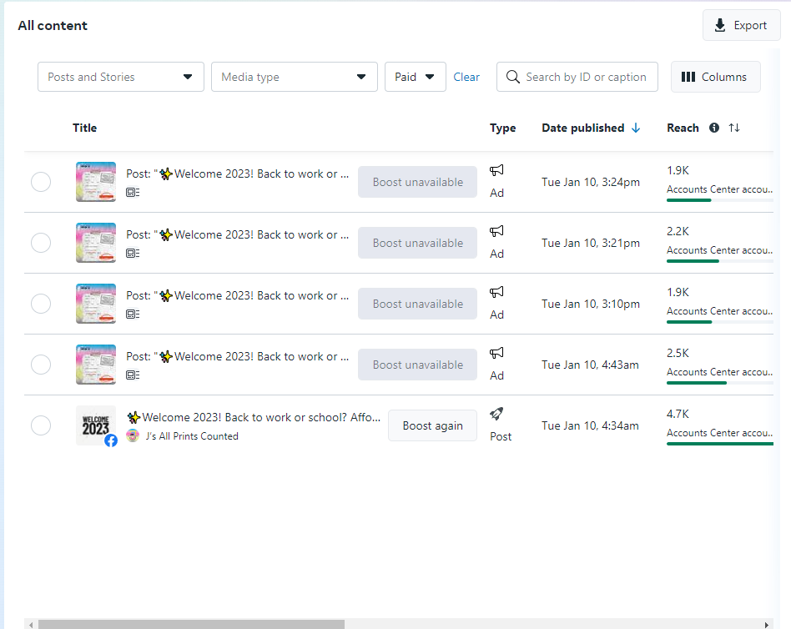
Task: Select the row published at 3:10pm
Action: tap(41, 304)
